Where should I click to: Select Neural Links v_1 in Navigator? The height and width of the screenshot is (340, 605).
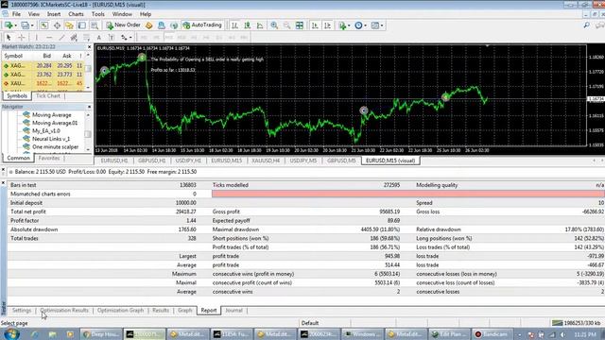[x=51, y=139]
